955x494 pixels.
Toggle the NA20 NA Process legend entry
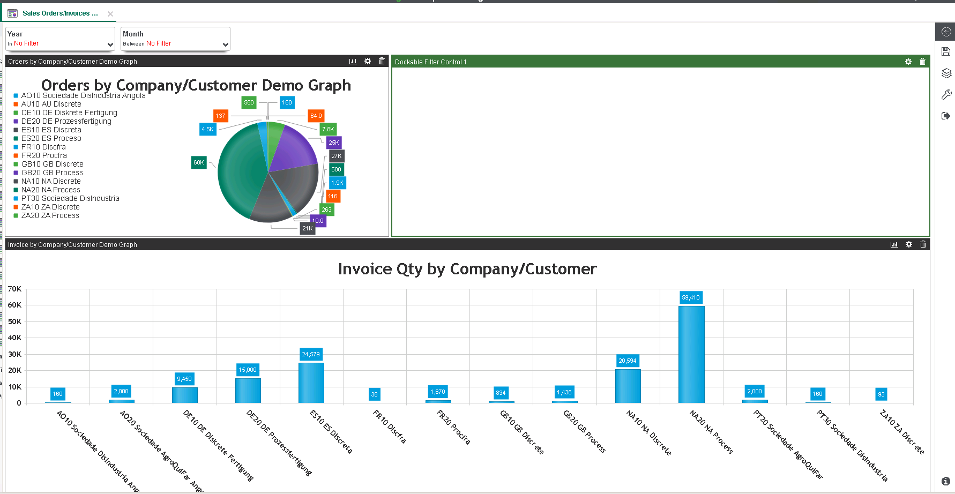(50, 190)
